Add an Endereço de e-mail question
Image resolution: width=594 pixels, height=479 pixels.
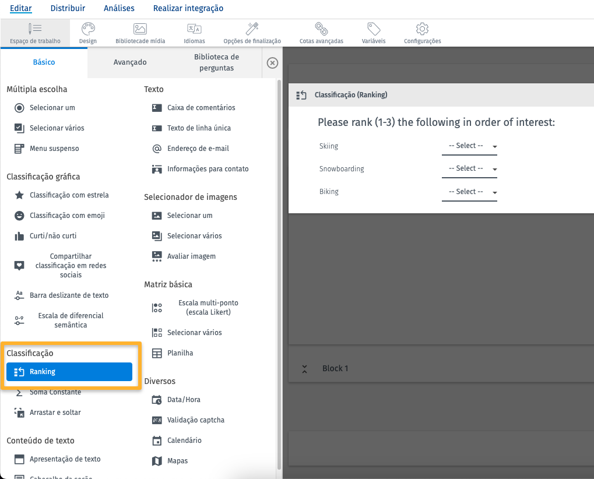[x=191, y=149]
